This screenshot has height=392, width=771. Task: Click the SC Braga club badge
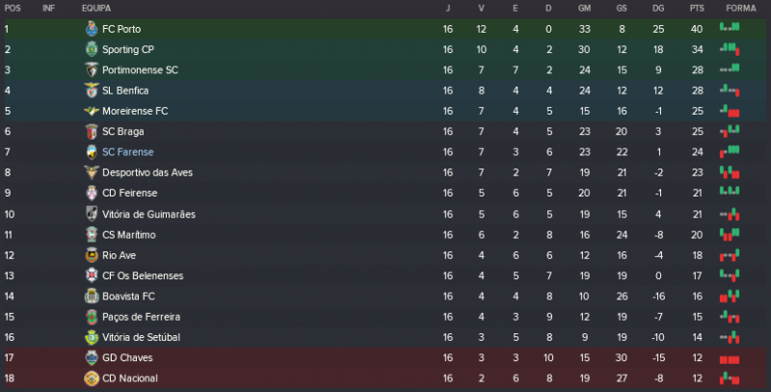tap(92, 131)
